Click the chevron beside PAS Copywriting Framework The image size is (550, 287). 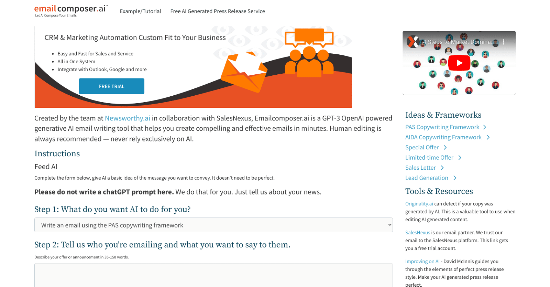point(485,127)
